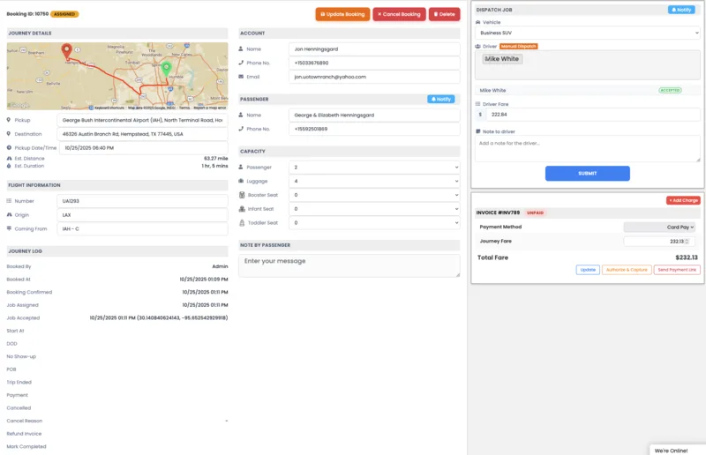Click the flight Number list icon

[x=9, y=201]
